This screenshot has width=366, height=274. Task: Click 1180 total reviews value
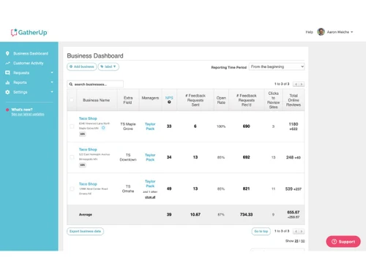pos(294,124)
